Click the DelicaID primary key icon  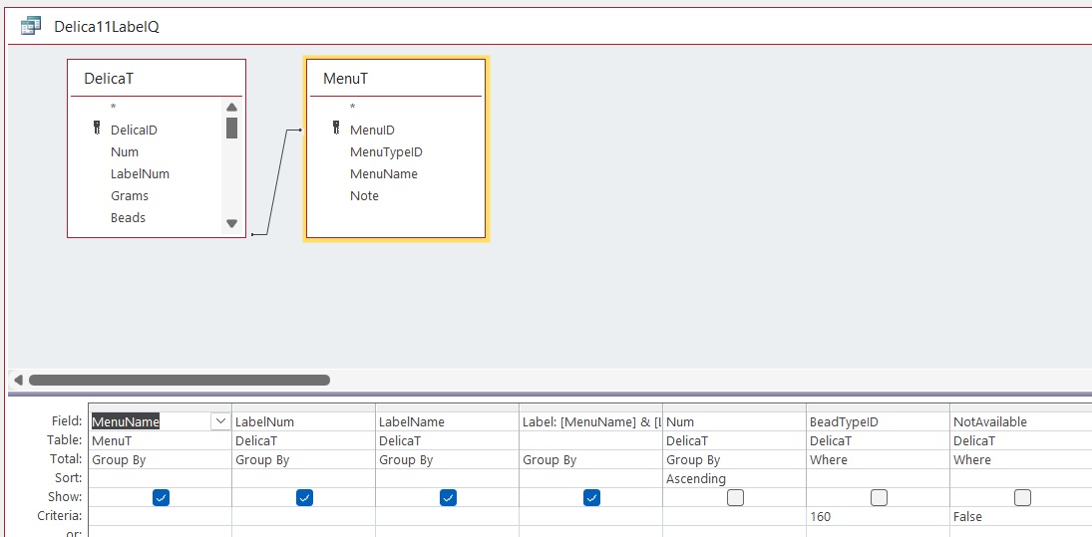[97, 129]
